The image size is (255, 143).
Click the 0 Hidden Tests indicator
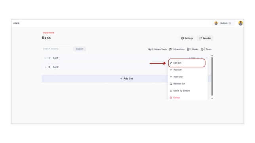(158, 49)
